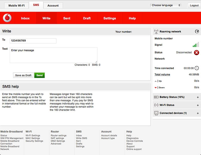
Task: Click Save as Draft button
Action: tap(24, 75)
